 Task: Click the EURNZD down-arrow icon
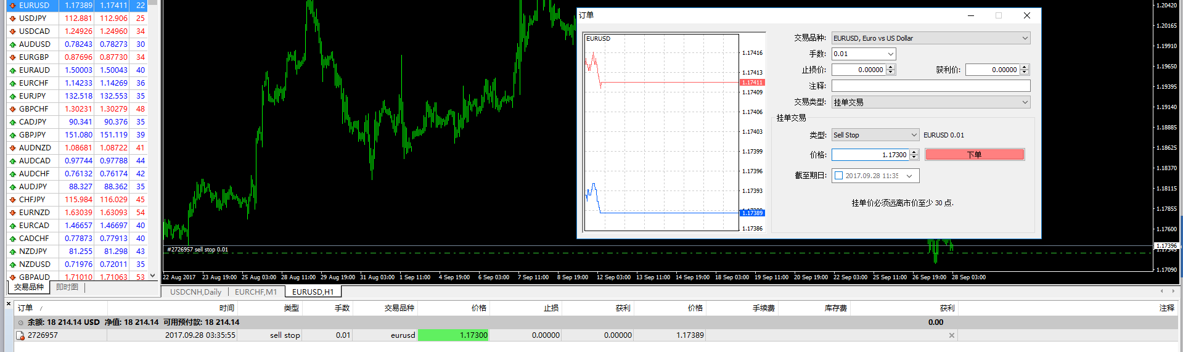point(12,213)
